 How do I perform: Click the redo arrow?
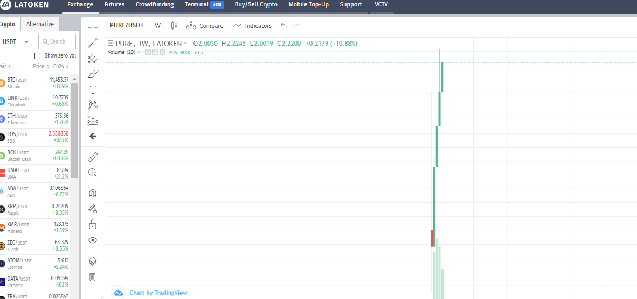click(296, 25)
